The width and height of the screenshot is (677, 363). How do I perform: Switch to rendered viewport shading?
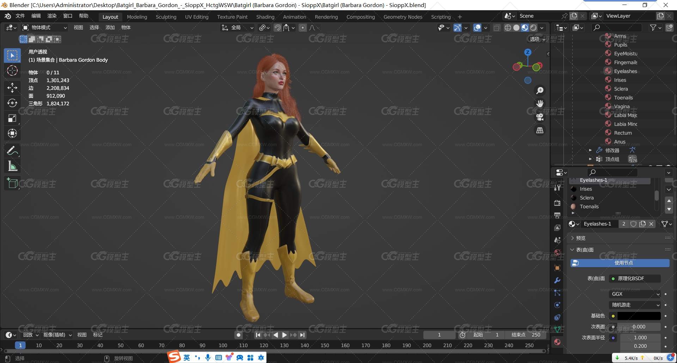[533, 27]
